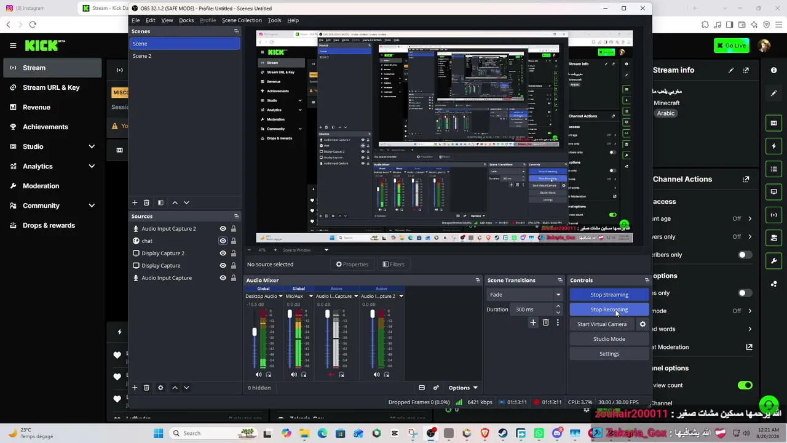Edit Stream info with pencil icon
Viewport: 787px width, 443px height.
pyautogui.click(x=731, y=70)
